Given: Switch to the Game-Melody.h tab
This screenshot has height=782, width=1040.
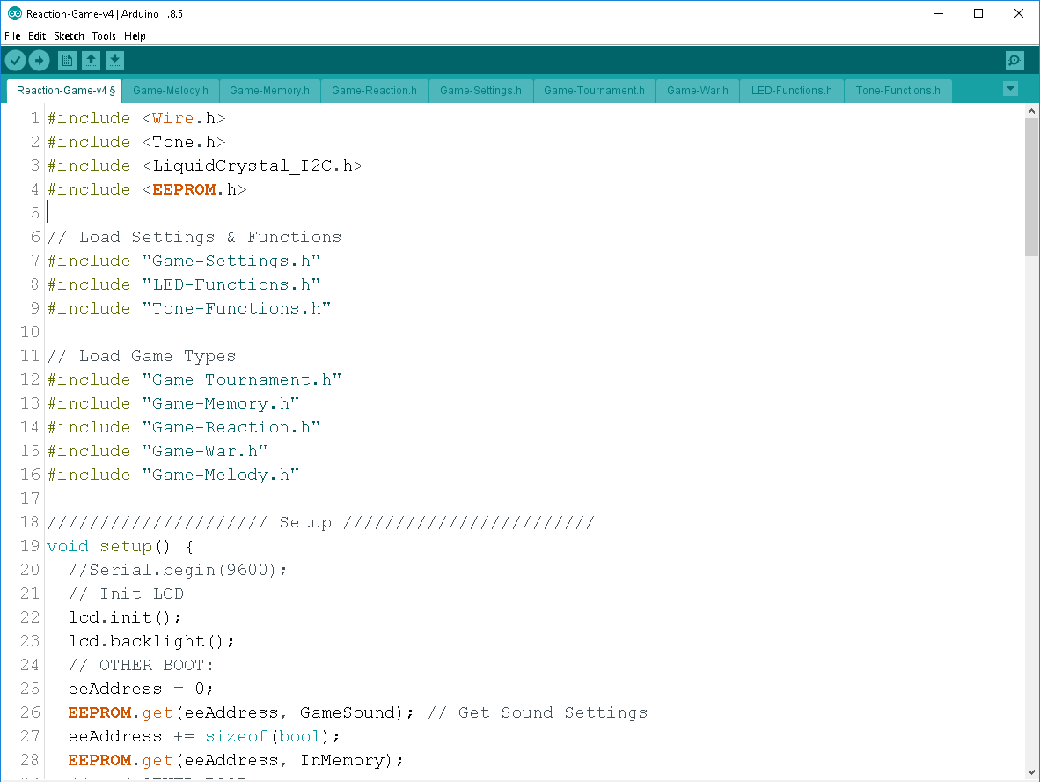Looking at the screenshot, I should [x=171, y=90].
